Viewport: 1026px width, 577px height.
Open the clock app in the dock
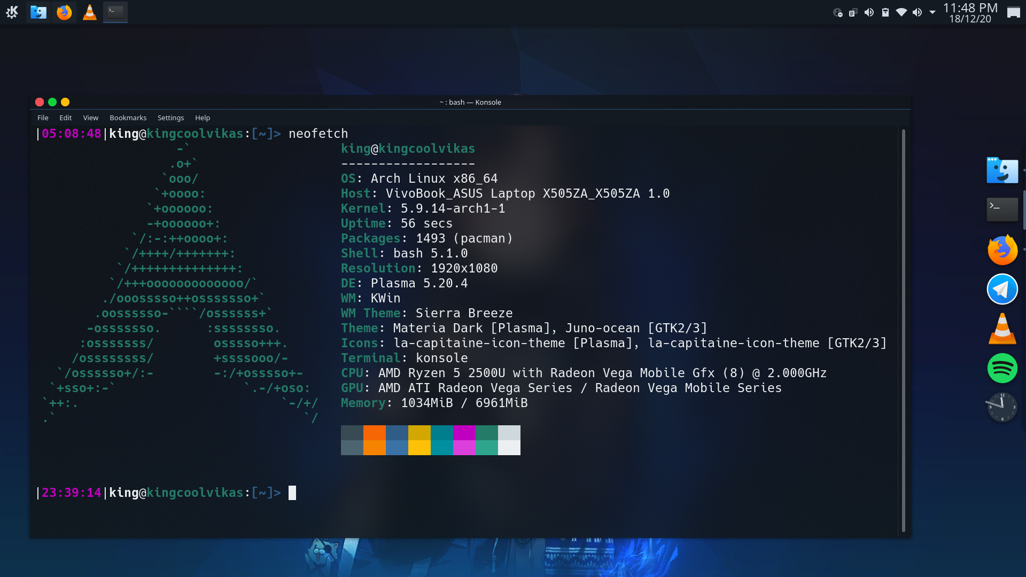click(x=1002, y=408)
